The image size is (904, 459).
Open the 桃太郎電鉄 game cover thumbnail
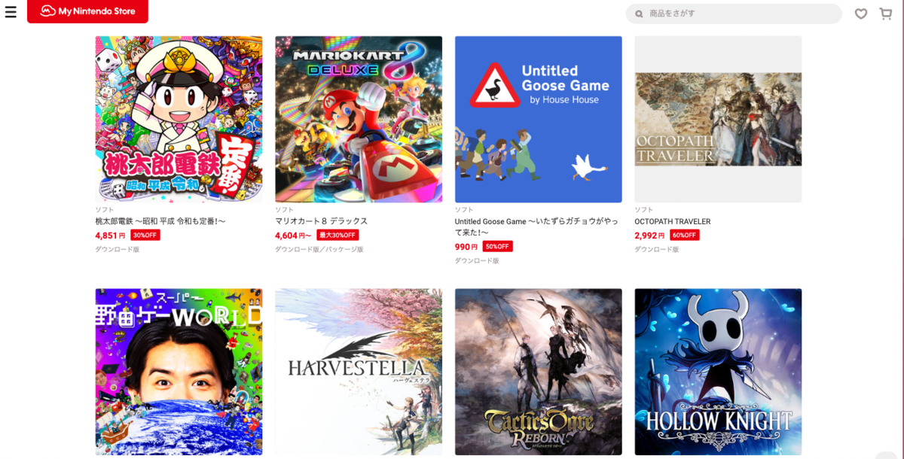(179, 119)
